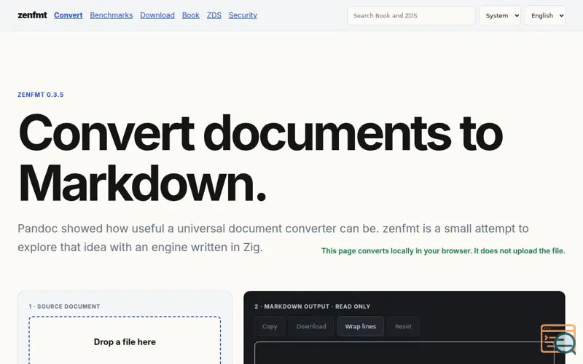The width and height of the screenshot is (583, 364).
Task: Reset the converter output
Action: (404, 326)
